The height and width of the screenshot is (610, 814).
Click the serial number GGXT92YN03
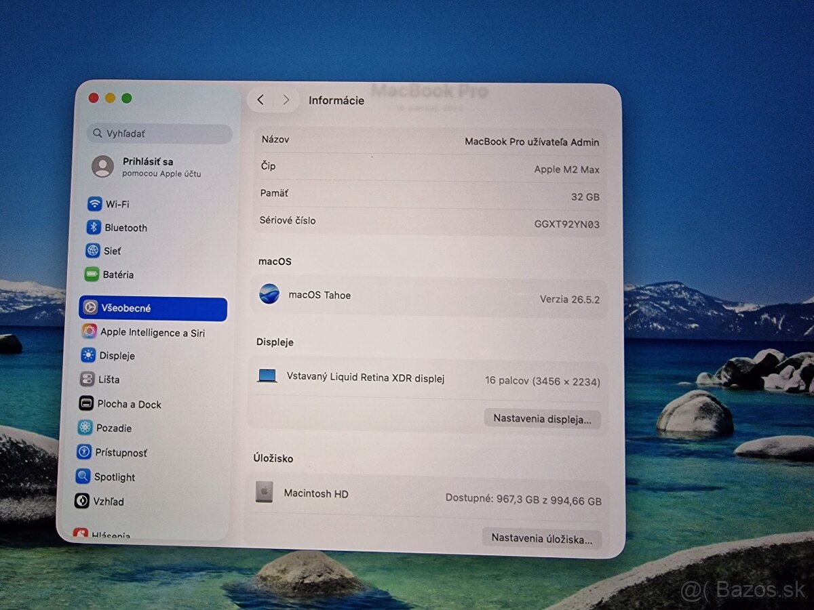click(x=567, y=224)
